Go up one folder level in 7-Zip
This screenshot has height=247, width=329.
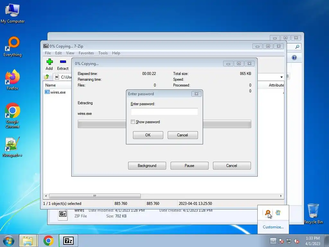[47, 77]
